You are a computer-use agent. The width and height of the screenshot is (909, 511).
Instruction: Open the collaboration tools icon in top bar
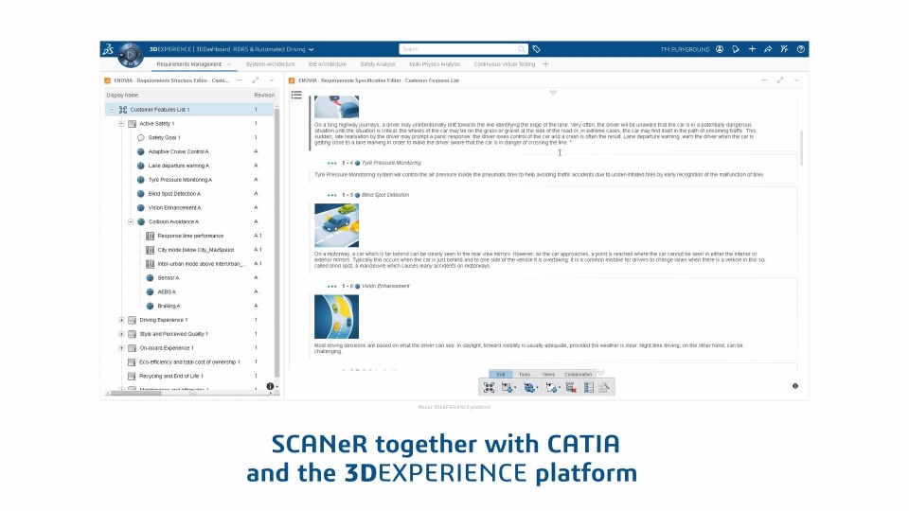[784, 49]
